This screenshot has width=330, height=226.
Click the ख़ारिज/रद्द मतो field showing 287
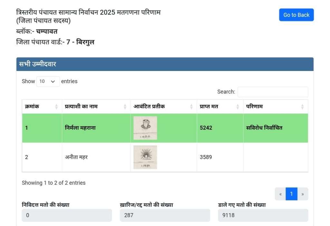165,215
